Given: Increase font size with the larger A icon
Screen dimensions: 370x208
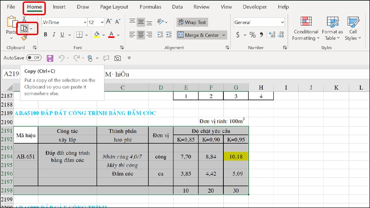Looking at the screenshot, I should click(x=109, y=22).
